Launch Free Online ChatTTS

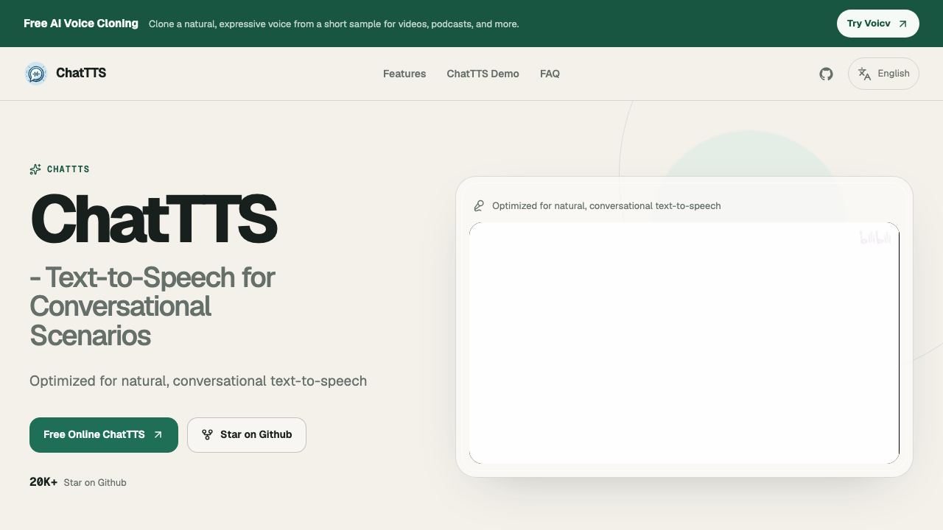click(x=104, y=435)
